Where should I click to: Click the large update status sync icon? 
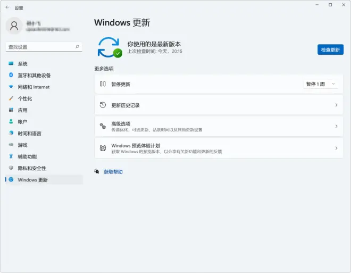[x=110, y=47]
